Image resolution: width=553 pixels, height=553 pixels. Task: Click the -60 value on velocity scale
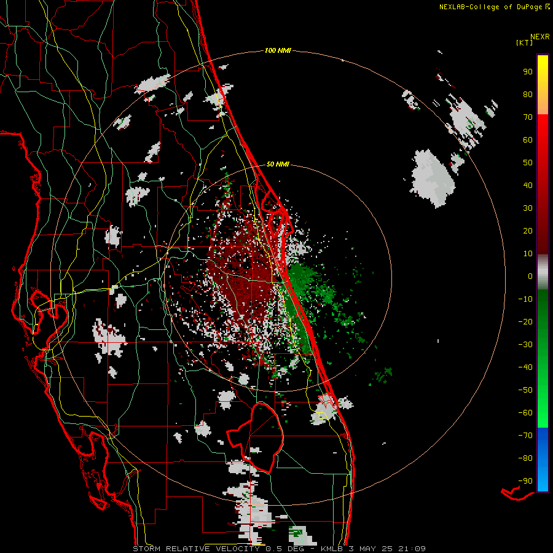coord(525,413)
